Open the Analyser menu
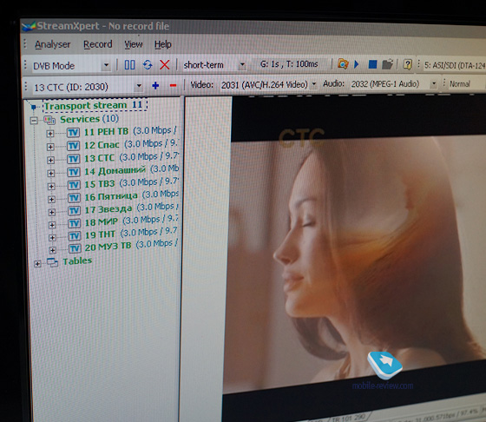Viewport: 486px width, 422px height. [52, 44]
